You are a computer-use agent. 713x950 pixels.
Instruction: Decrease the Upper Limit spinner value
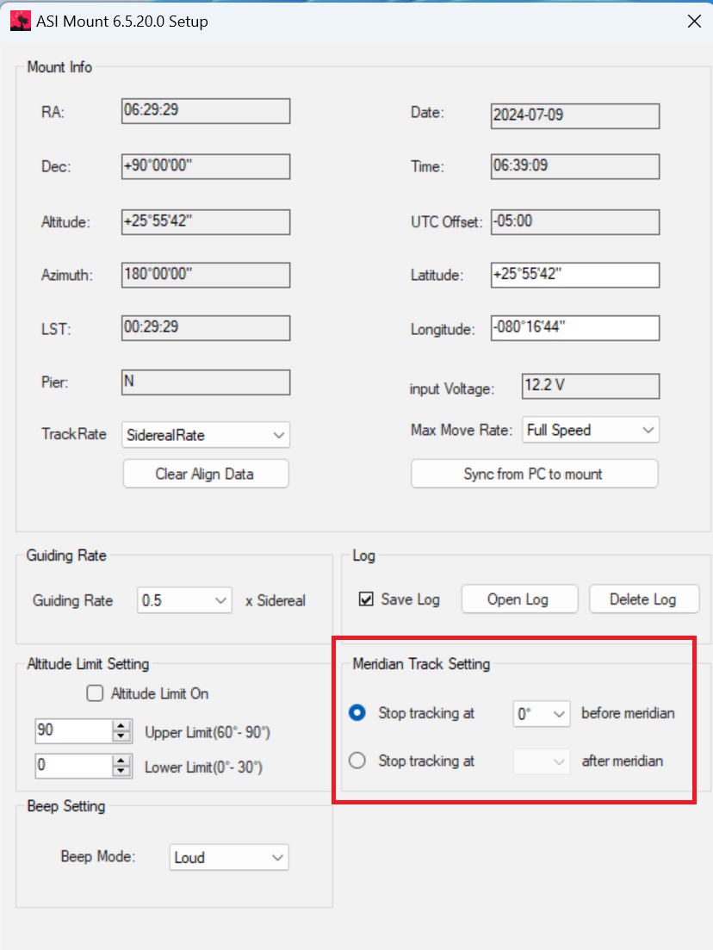pyautogui.click(x=121, y=736)
